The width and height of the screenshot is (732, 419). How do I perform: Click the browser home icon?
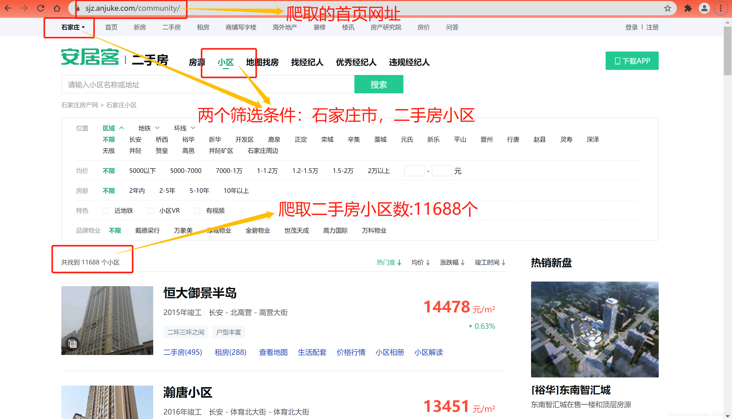[x=57, y=8]
